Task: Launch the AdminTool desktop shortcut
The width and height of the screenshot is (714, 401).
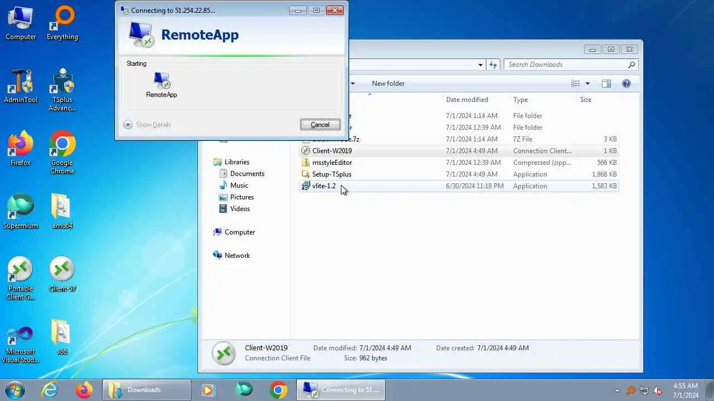Action: pos(21,86)
